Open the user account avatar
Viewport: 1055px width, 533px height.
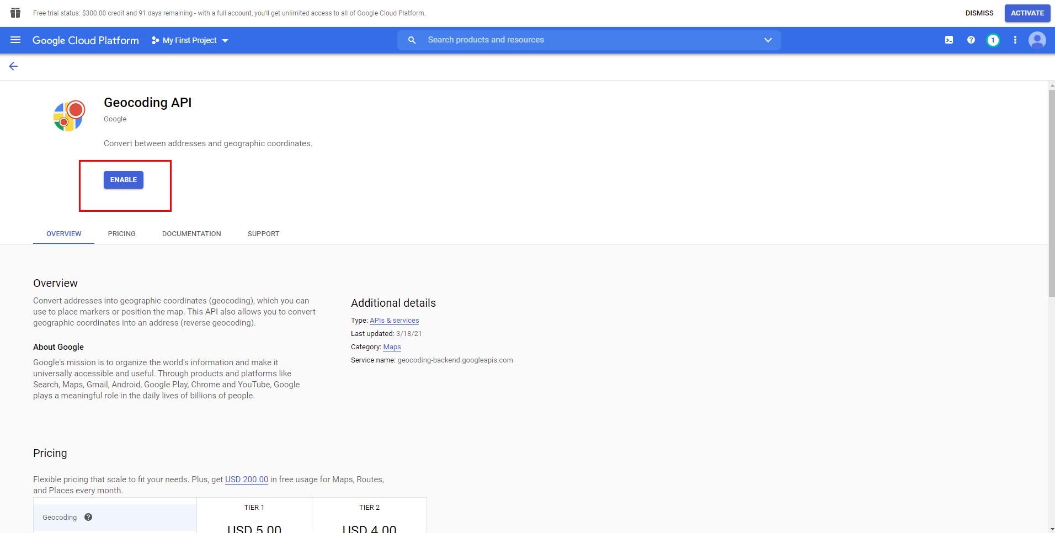pyautogui.click(x=1037, y=40)
